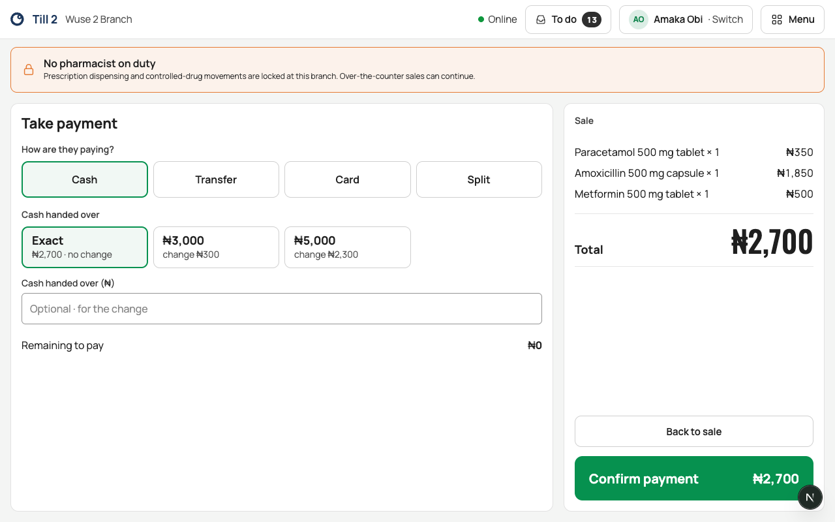835x522 pixels.
Task: Choose ₦3,000 cash handed over
Action: click(x=216, y=247)
